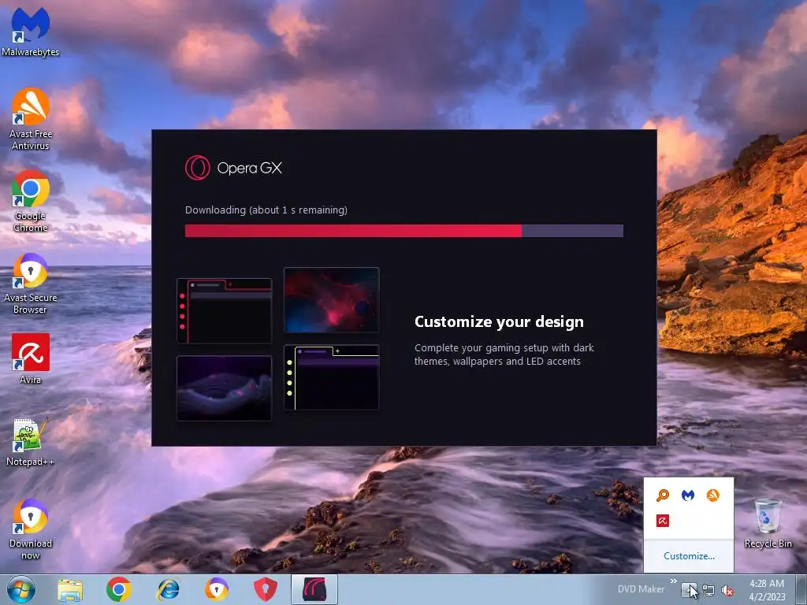Click the red nebula wallpaper thumbnail
The height and width of the screenshot is (605, 807).
pyautogui.click(x=332, y=300)
